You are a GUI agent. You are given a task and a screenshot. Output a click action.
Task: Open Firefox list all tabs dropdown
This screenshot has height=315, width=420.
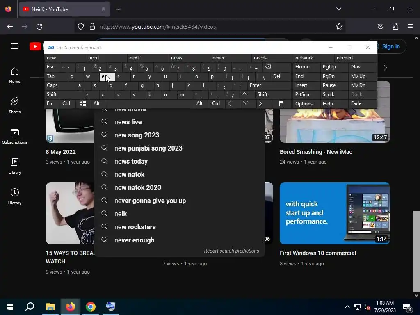pos(339,9)
